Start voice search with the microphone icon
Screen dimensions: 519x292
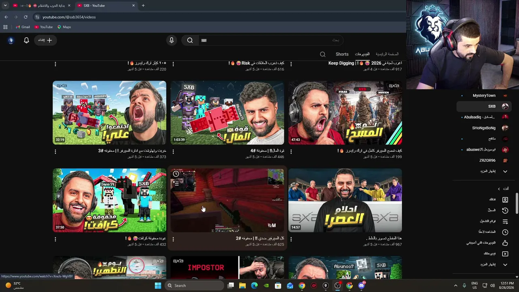tap(172, 40)
